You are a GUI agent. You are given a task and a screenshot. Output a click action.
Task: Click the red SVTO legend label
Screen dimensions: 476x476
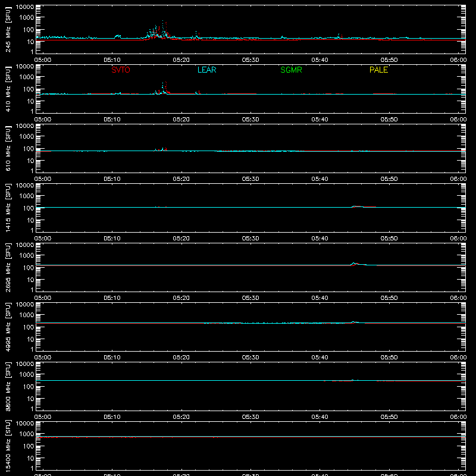[x=121, y=70]
